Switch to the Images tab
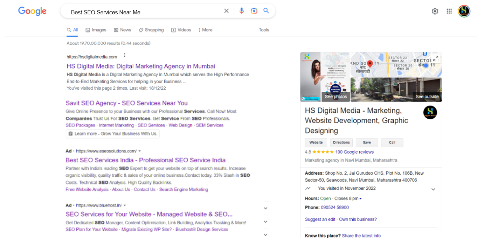This screenshot has width=477, height=238. pos(96,30)
